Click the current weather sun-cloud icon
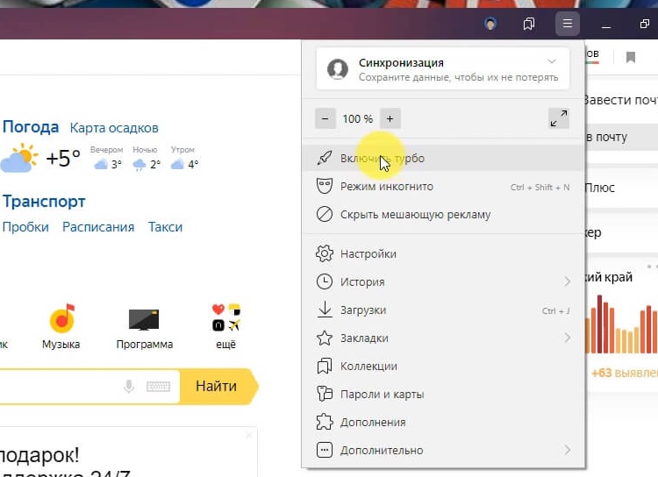Screen dimensions: 658x477 (19, 158)
